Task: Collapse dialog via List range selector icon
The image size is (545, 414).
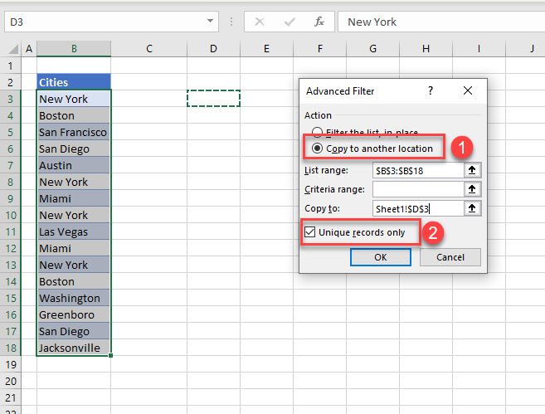Action: tap(471, 169)
